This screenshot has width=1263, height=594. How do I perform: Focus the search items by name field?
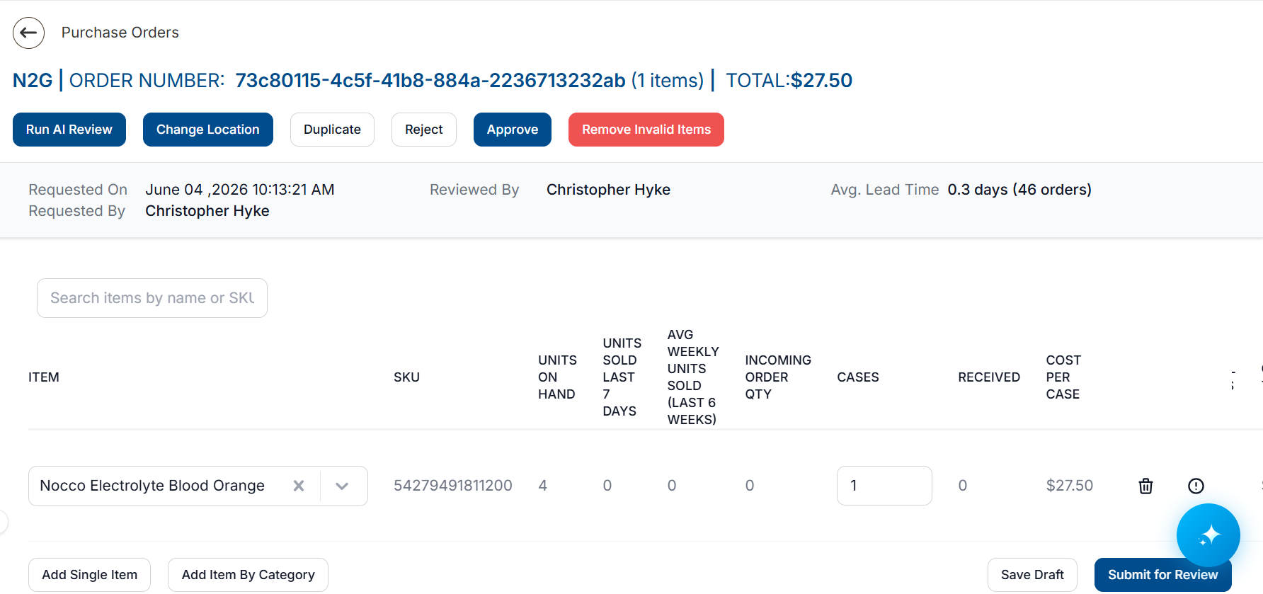tap(152, 298)
